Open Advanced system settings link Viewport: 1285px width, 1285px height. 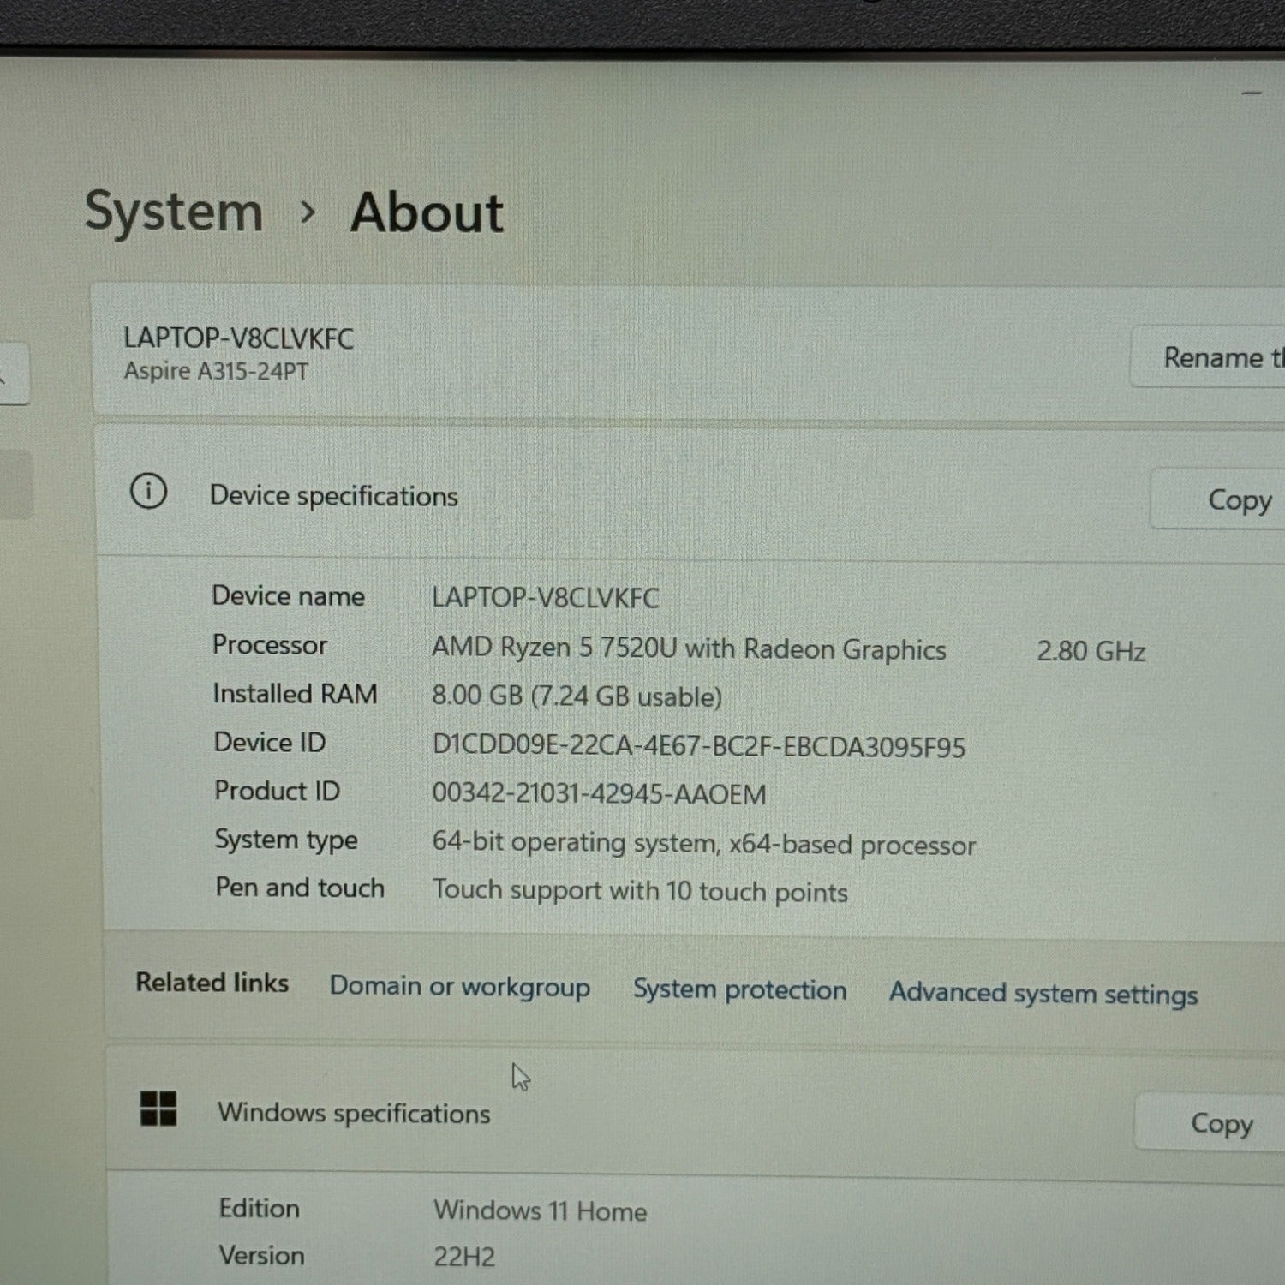(1043, 993)
